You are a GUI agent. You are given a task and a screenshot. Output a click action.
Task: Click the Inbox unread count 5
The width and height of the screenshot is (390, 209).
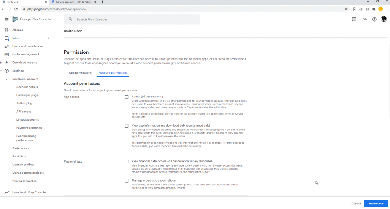(48, 38)
